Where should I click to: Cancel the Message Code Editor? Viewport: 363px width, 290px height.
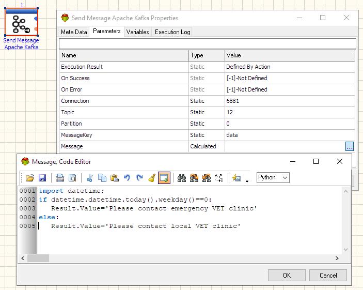[328, 275]
